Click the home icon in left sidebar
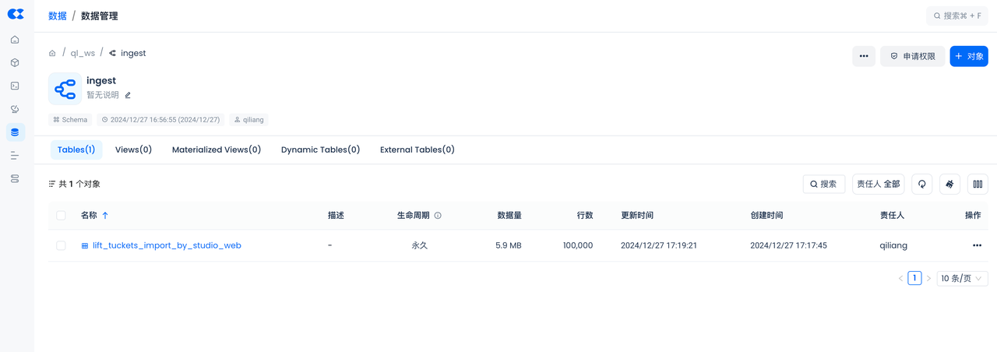 (15, 40)
